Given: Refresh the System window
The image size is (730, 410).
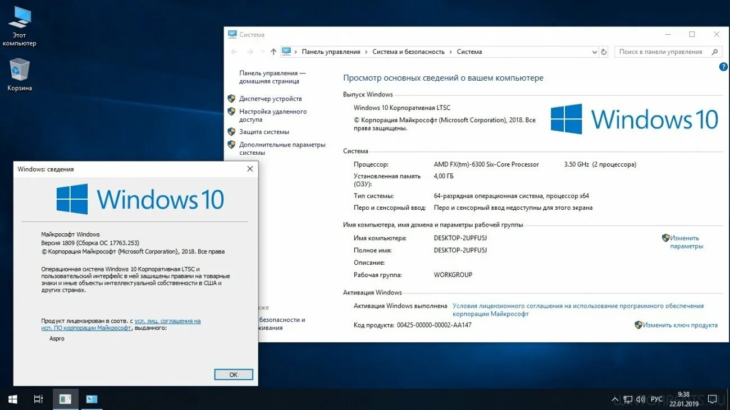Looking at the screenshot, I should 604,52.
